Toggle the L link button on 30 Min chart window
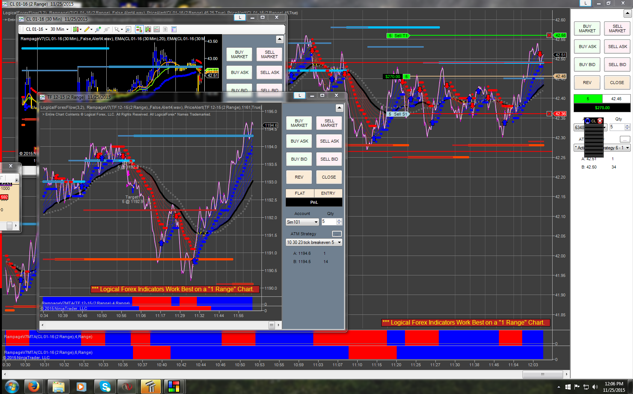The width and height of the screenshot is (633, 394). click(x=240, y=17)
